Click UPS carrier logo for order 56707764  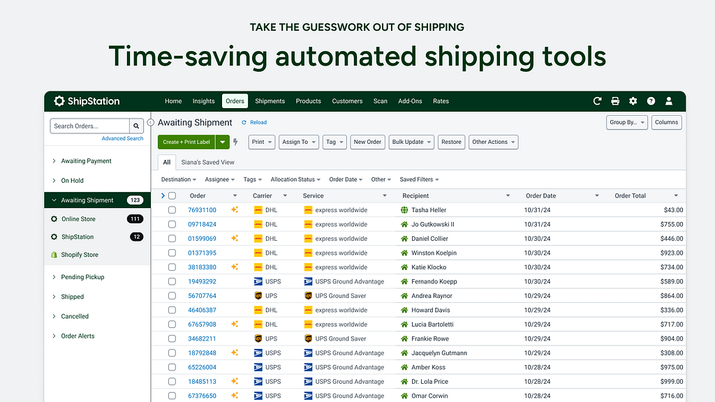pyautogui.click(x=258, y=296)
